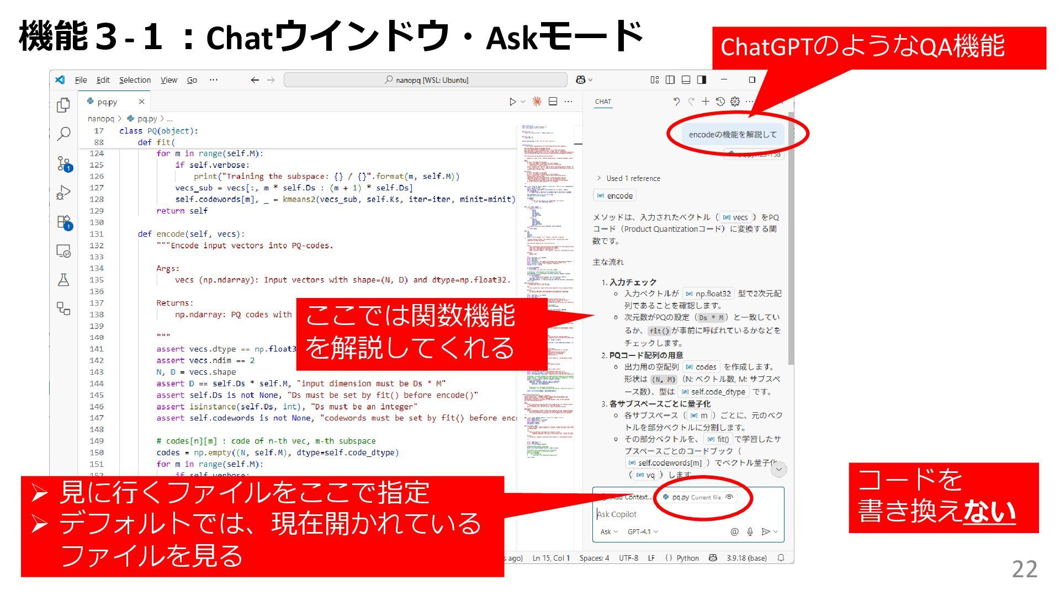Viewport: 1060px width, 596px height.
Task: Toggle the bottom panel layout icon
Action: [x=686, y=80]
